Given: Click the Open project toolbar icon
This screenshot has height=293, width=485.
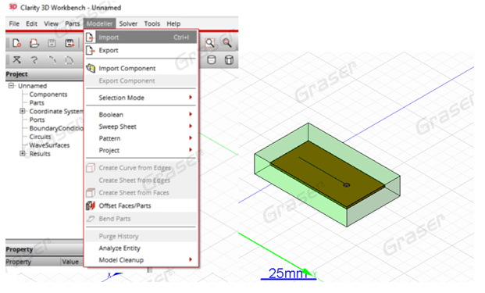Looking at the screenshot, I should (34, 43).
